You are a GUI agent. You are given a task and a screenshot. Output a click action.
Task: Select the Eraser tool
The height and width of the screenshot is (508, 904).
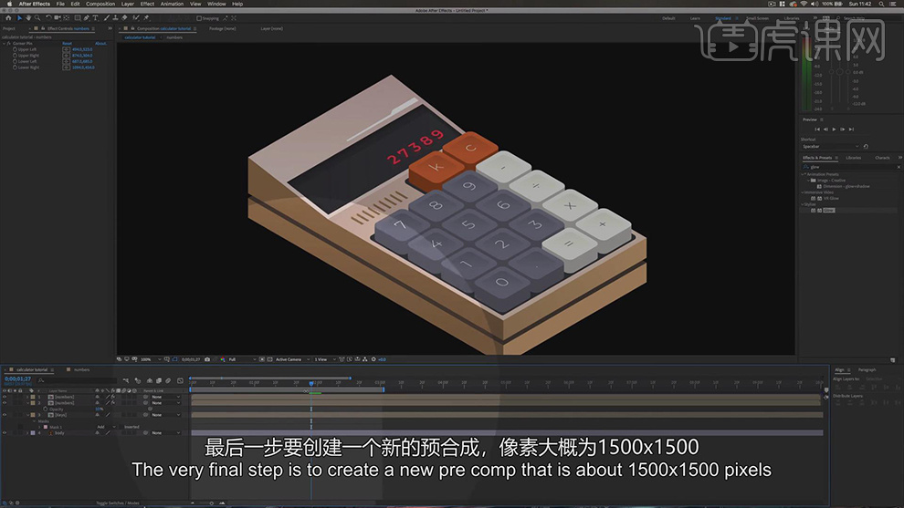124,18
